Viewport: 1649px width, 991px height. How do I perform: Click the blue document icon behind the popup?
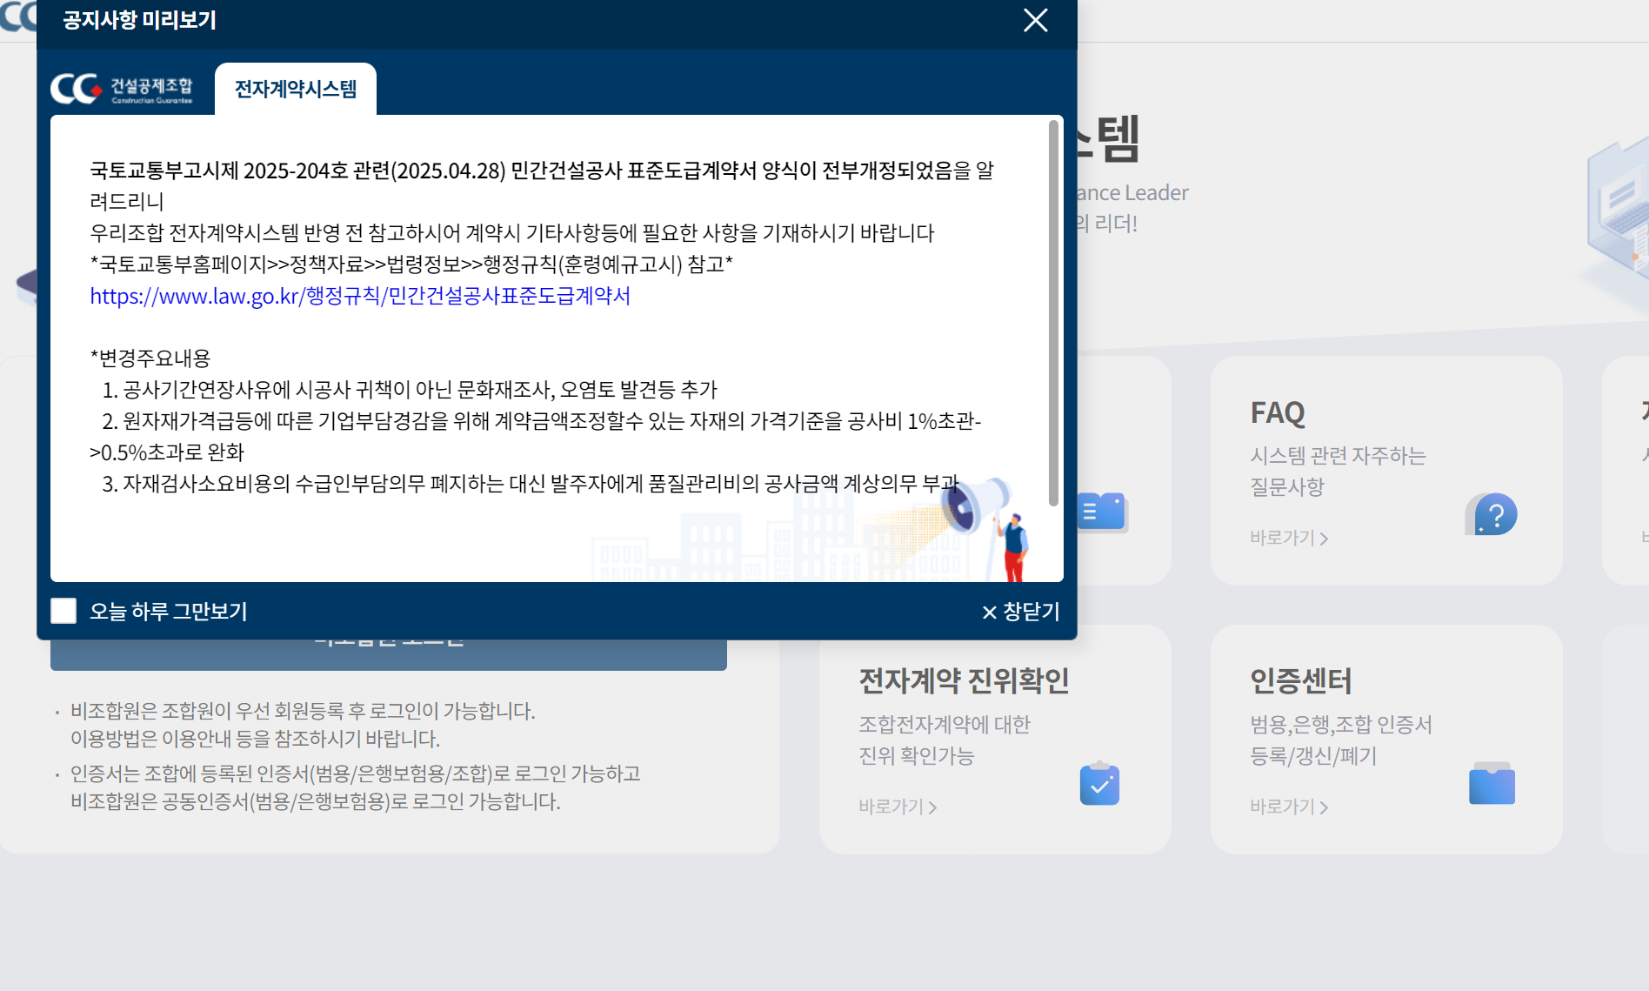coord(1102,512)
